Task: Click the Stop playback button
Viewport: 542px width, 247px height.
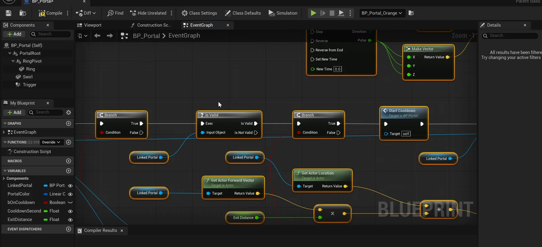Action: tap(332, 13)
